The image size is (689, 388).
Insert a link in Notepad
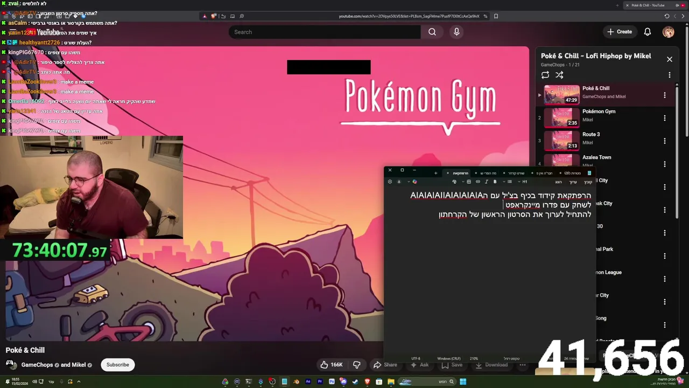coord(478,182)
